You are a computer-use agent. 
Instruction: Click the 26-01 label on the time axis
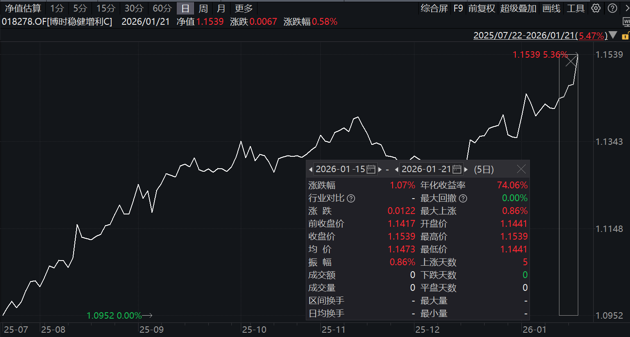535,330
